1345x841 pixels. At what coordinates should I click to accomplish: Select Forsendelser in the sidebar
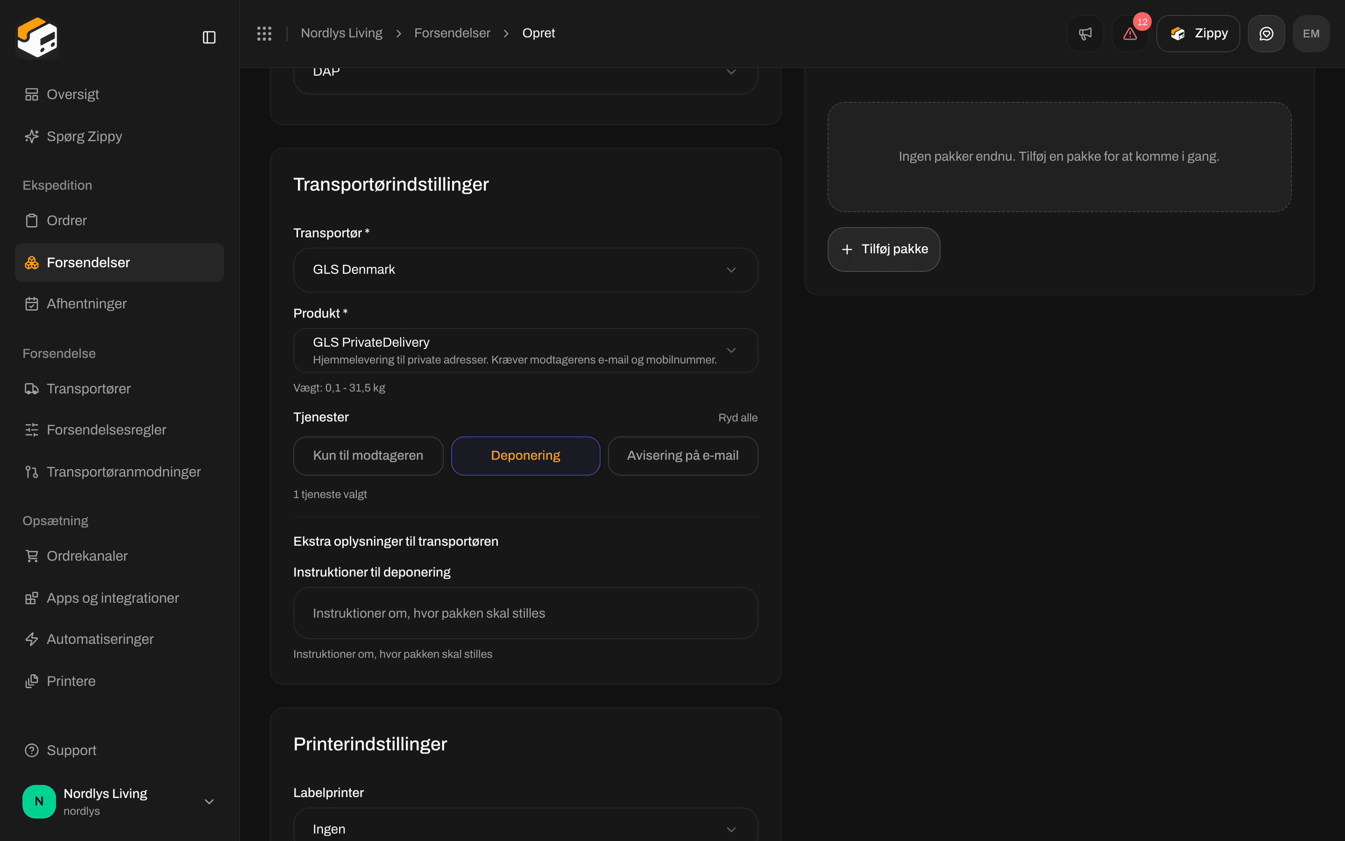tap(120, 263)
